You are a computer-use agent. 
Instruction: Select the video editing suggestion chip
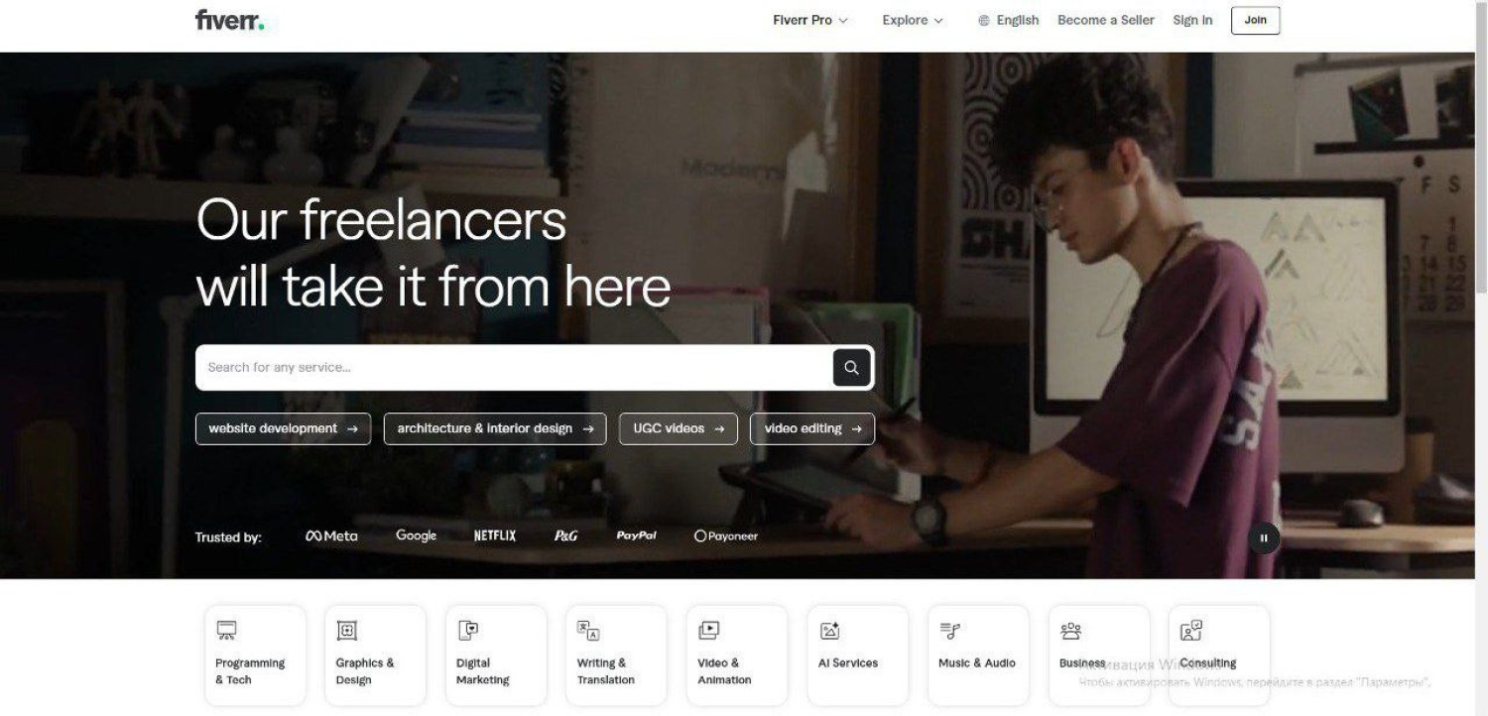pos(812,429)
